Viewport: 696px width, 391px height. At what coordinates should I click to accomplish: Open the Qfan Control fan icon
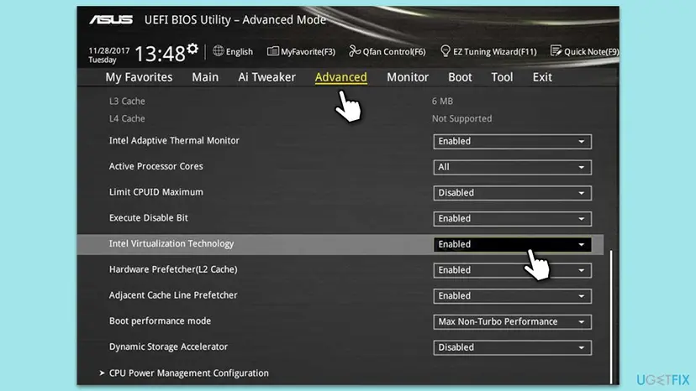click(355, 51)
